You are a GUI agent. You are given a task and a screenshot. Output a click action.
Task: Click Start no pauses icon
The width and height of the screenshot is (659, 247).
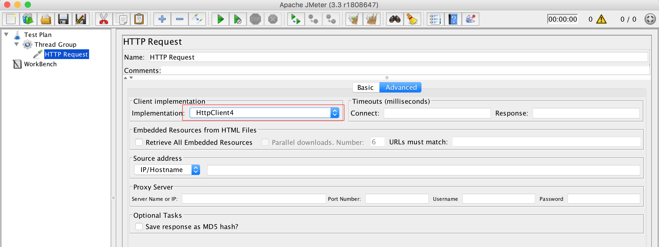point(238,19)
